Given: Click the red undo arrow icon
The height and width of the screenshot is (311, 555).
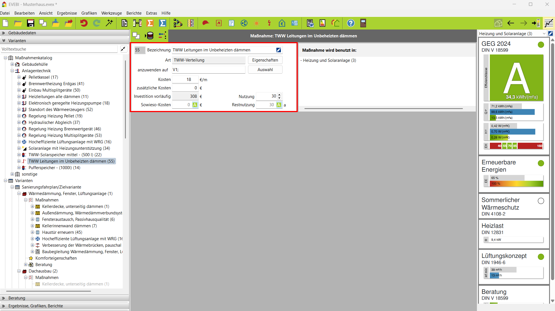Looking at the screenshot, I should (84, 23).
